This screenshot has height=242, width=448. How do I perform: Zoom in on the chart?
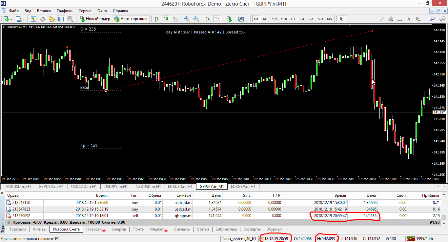pyautogui.click(x=187, y=19)
